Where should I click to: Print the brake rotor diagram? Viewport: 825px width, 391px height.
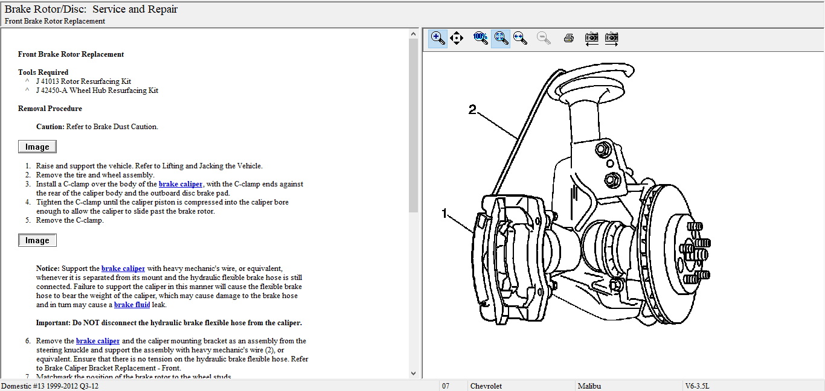(568, 38)
